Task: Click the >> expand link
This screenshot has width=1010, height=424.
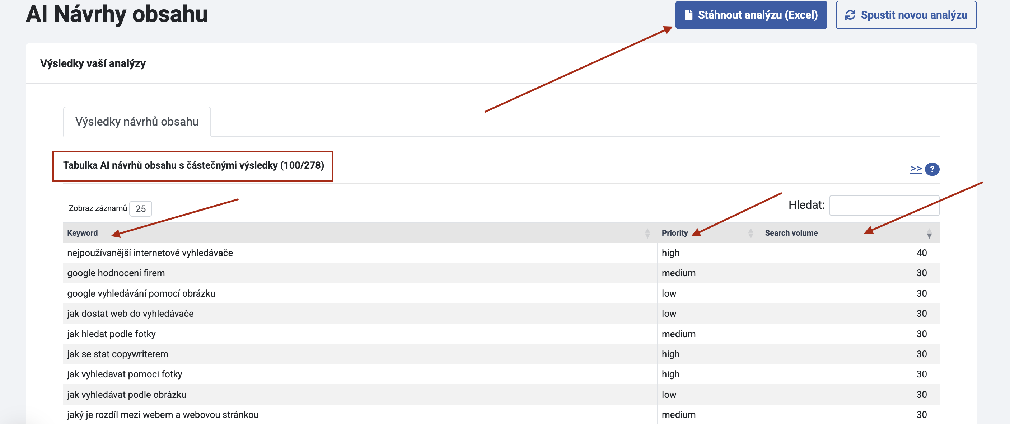Action: pyautogui.click(x=916, y=169)
